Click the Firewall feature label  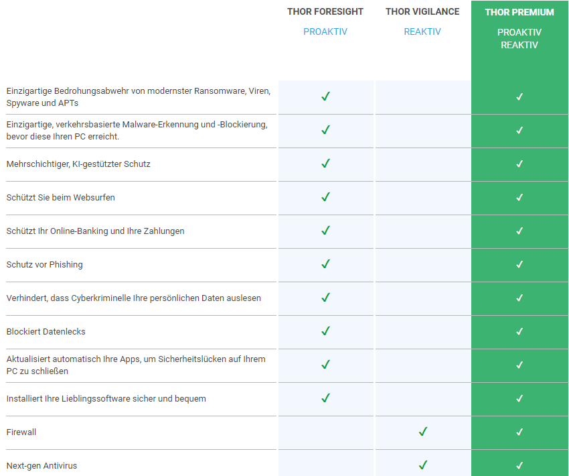point(21,432)
